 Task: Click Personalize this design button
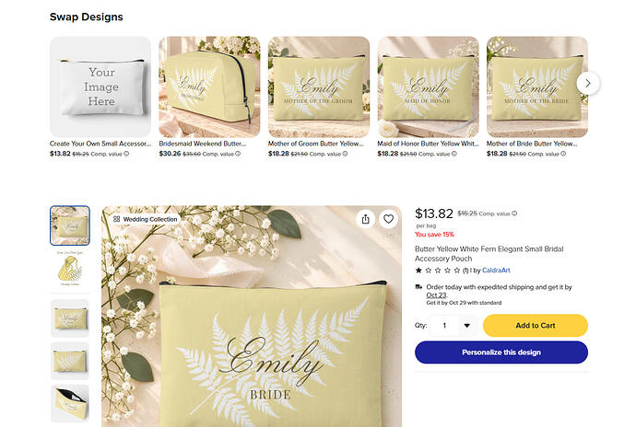501,352
